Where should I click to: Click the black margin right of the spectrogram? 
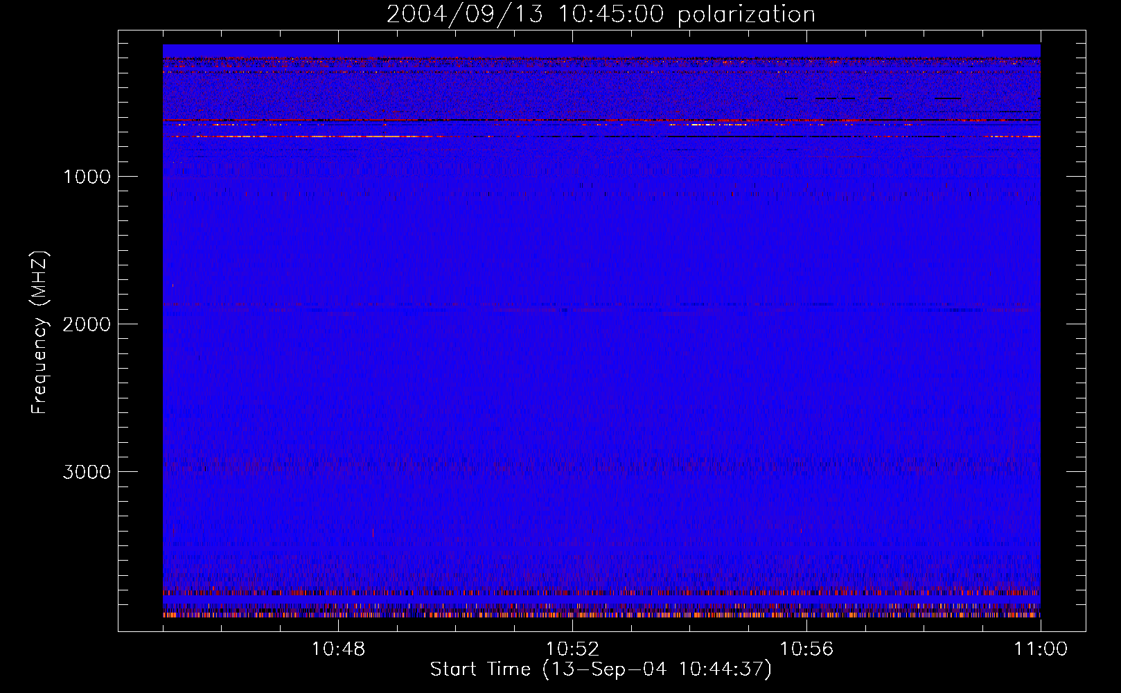tap(1063, 333)
